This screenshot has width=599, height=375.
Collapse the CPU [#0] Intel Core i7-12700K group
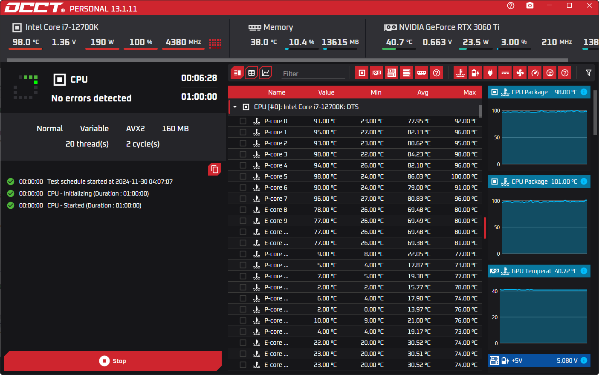[x=235, y=107]
